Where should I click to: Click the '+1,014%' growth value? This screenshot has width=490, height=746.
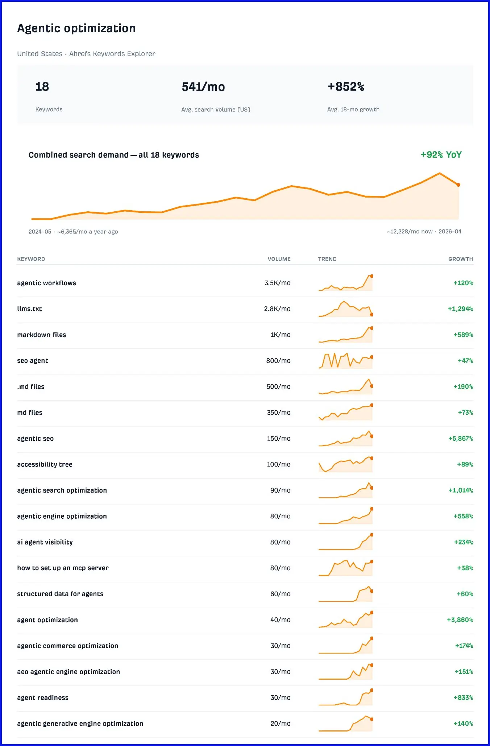[461, 490]
